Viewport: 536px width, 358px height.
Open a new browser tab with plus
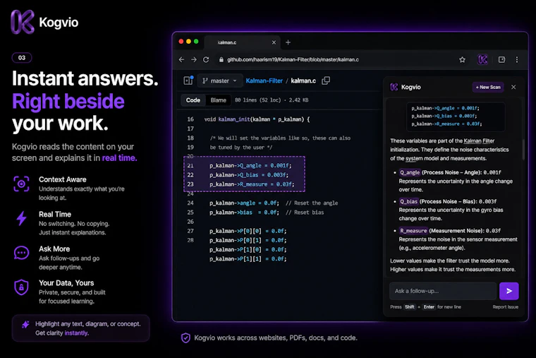click(288, 42)
